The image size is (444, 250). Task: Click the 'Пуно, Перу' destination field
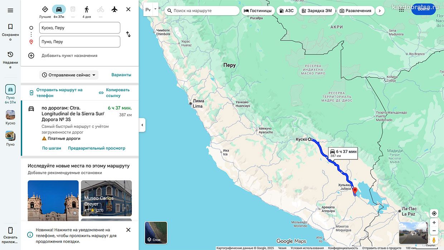[79, 42]
